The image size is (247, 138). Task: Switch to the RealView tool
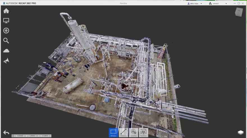(143, 132)
